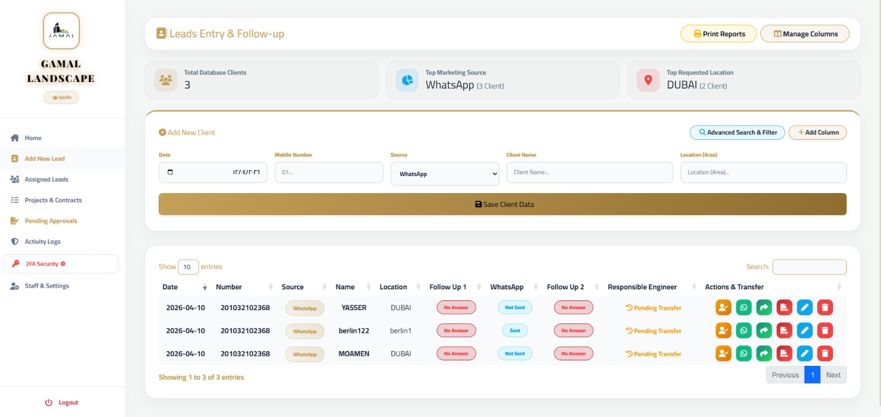
Task: Open Advanced Search & Filter
Action: [737, 133]
